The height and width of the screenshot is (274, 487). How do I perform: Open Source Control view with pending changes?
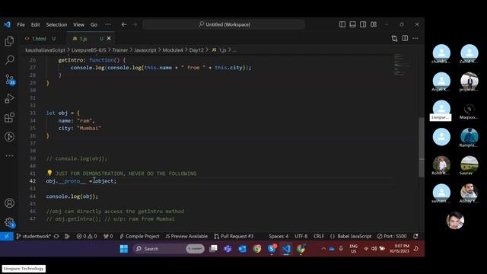(10, 79)
